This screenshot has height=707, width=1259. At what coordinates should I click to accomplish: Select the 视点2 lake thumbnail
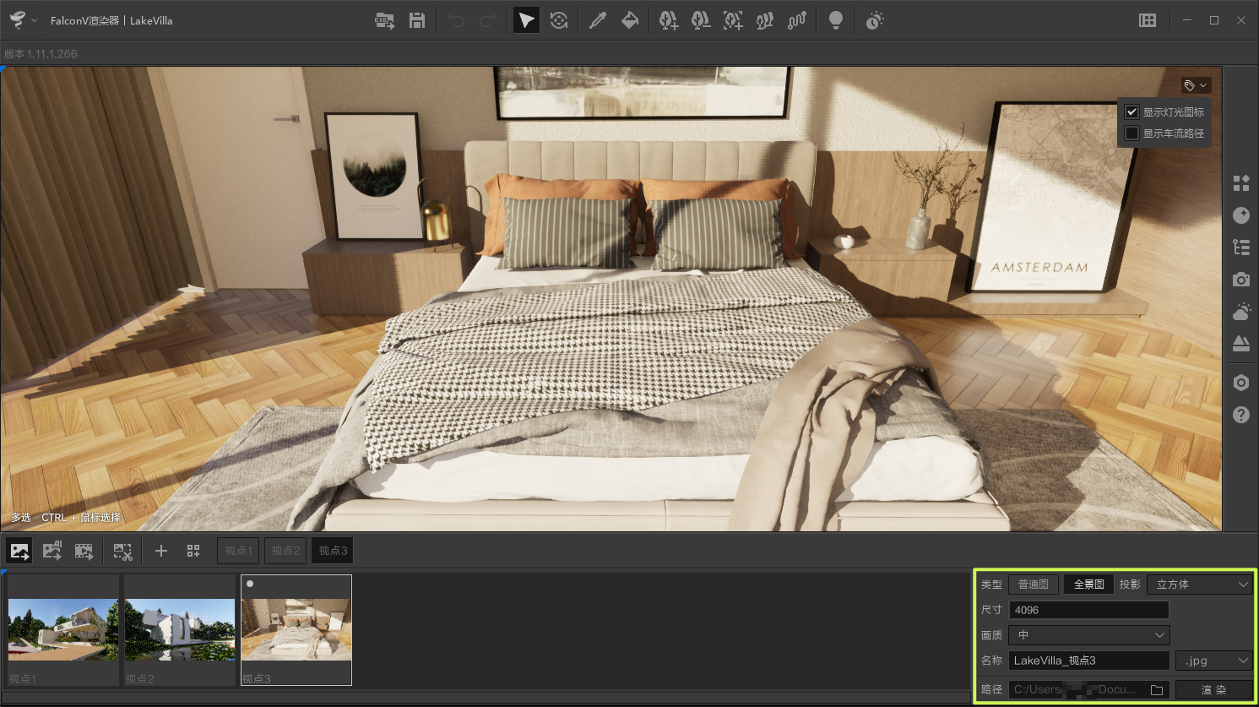[180, 630]
